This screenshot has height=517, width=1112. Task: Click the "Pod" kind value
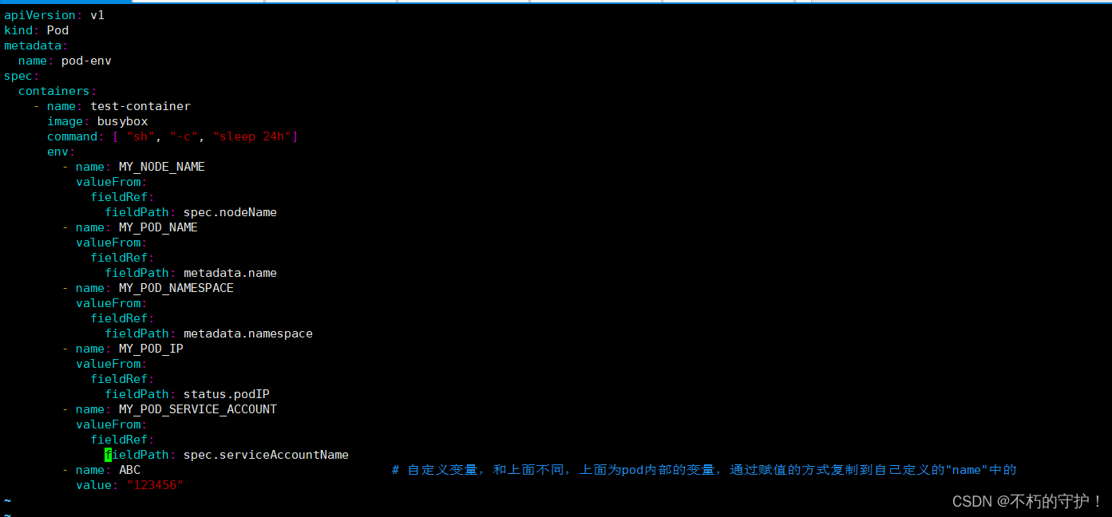point(57,30)
